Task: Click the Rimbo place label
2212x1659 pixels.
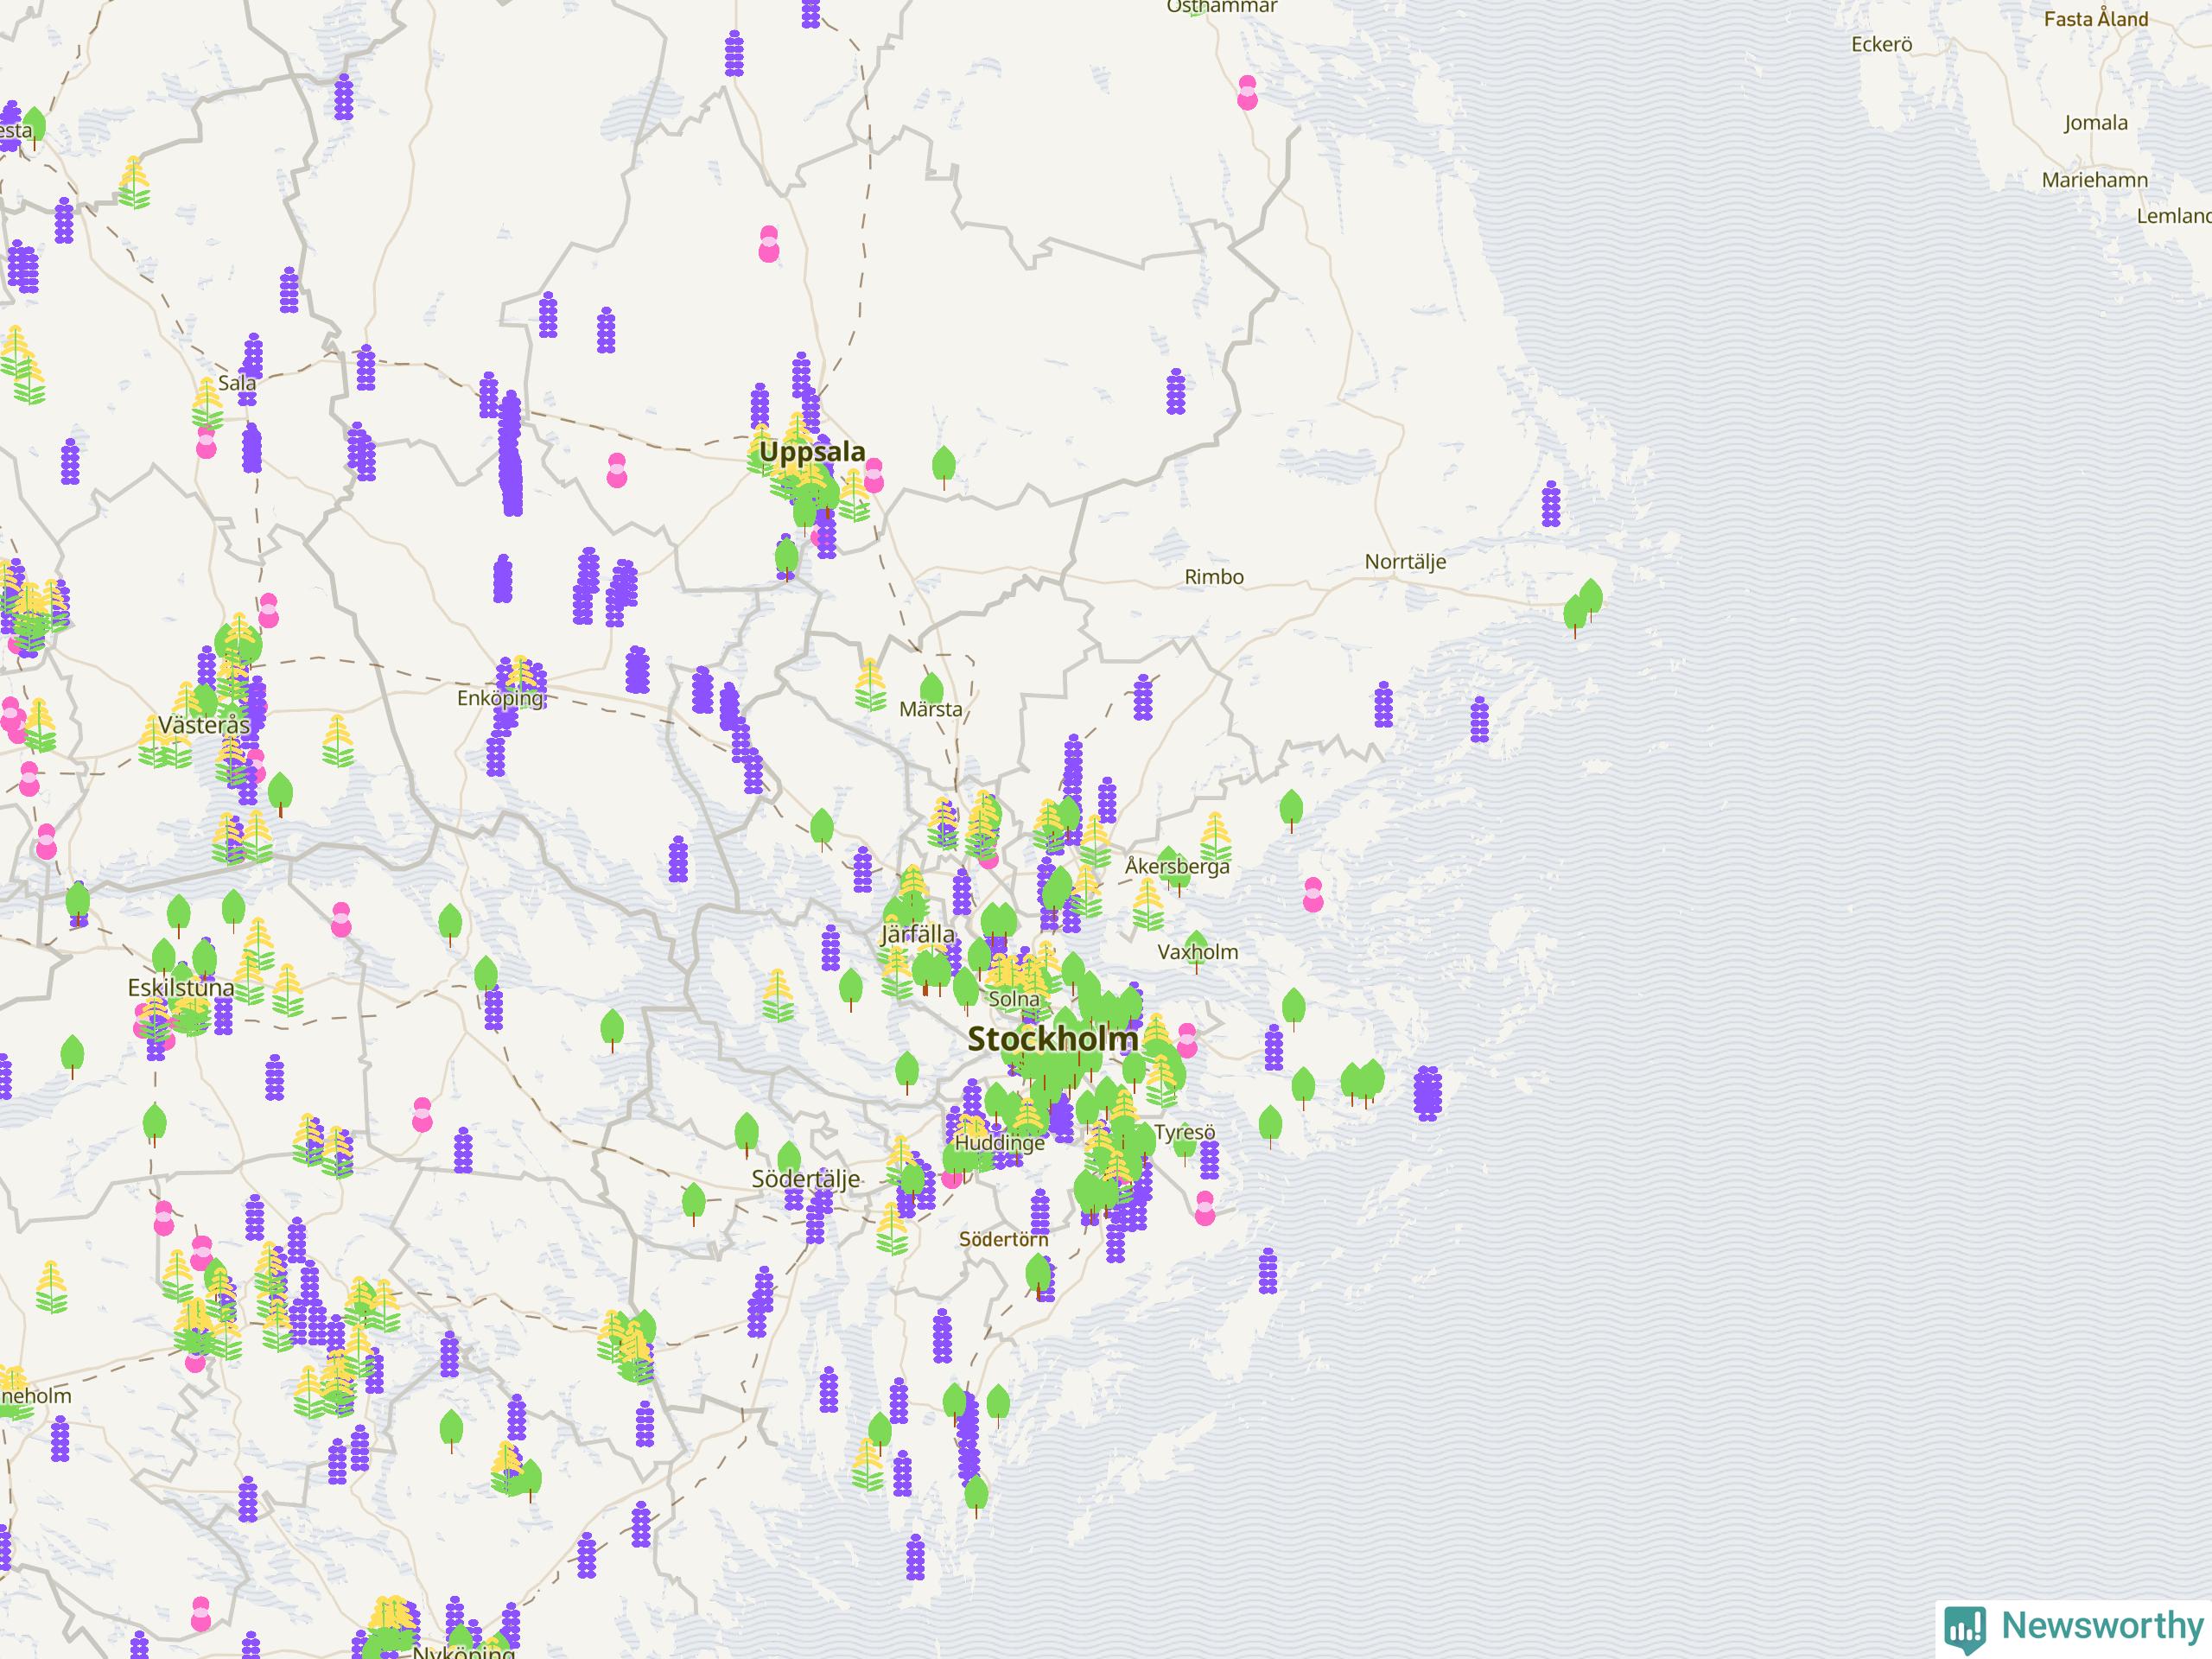Action: (x=1214, y=577)
